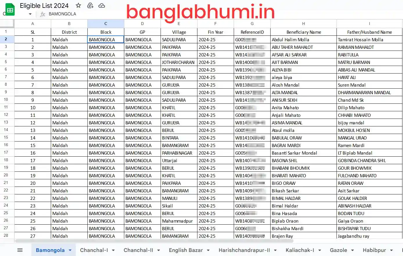Click the Village header cell
The height and width of the screenshot is (256, 403).
tap(179, 32)
